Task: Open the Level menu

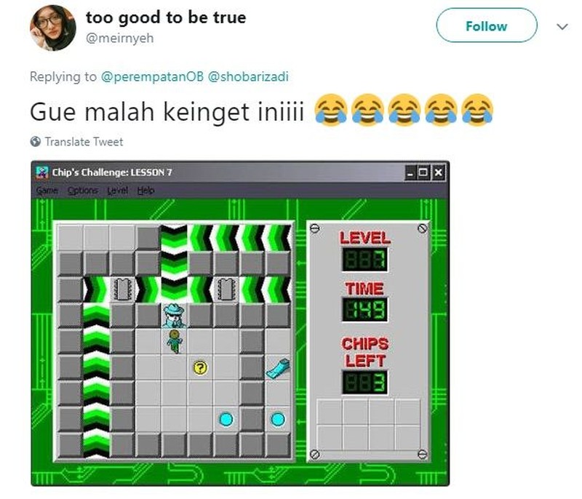Action: (117, 191)
